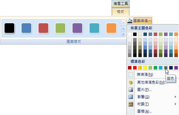Pick darkest orange shade in theme colors

(x=176, y=55)
